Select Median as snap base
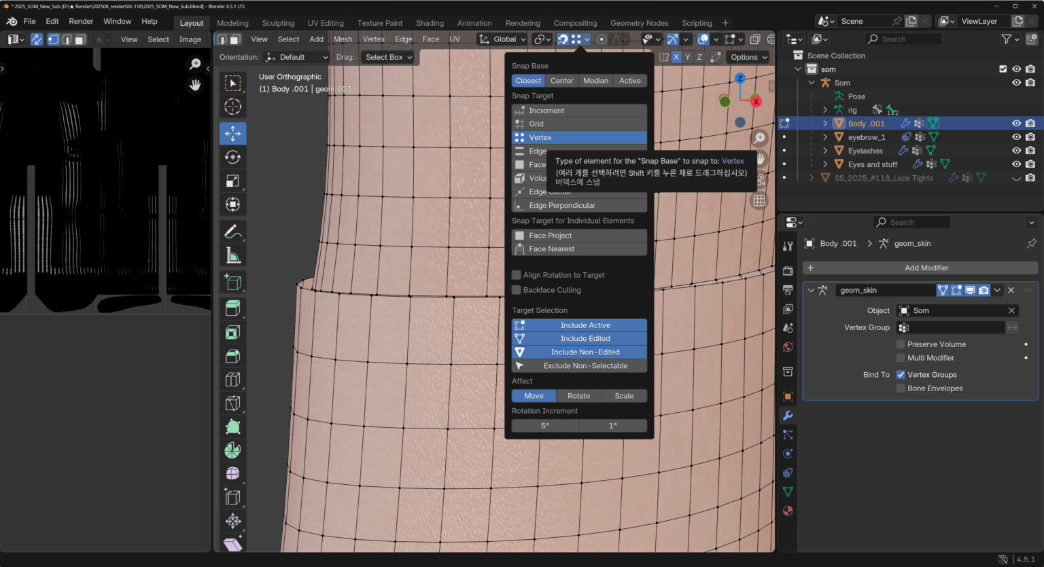The height and width of the screenshot is (567, 1044). 595,81
